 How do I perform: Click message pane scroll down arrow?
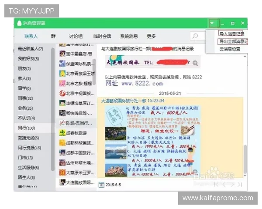[245, 175]
